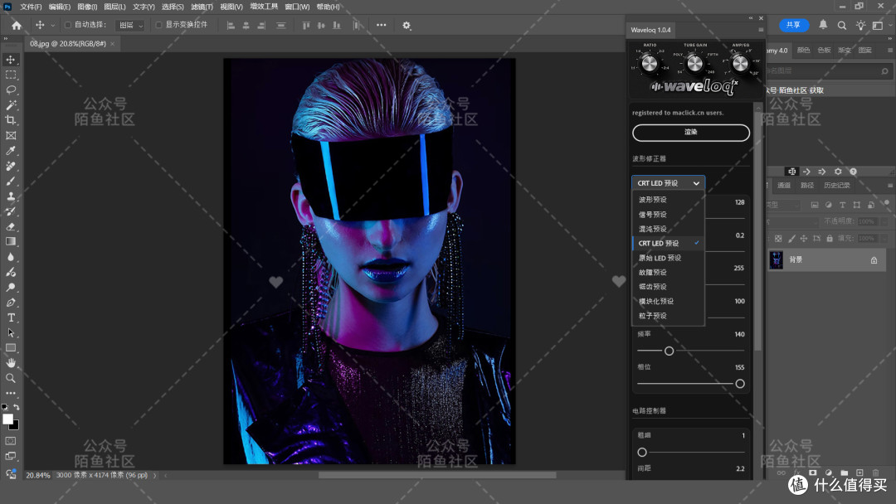The height and width of the screenshot is (504, 896).
Task: Toggle the 显示变换控件 checkbox
Action: click(158, 25)
